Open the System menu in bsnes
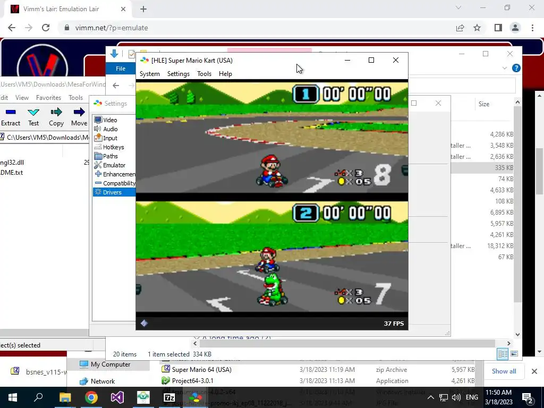 [149, 74]
